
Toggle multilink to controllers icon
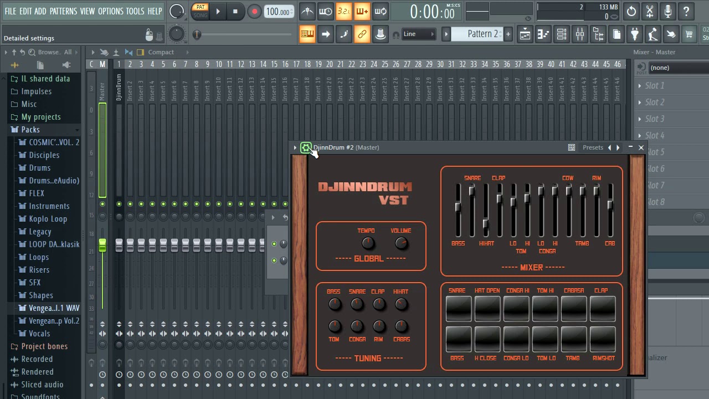click(x=380, y=34)
